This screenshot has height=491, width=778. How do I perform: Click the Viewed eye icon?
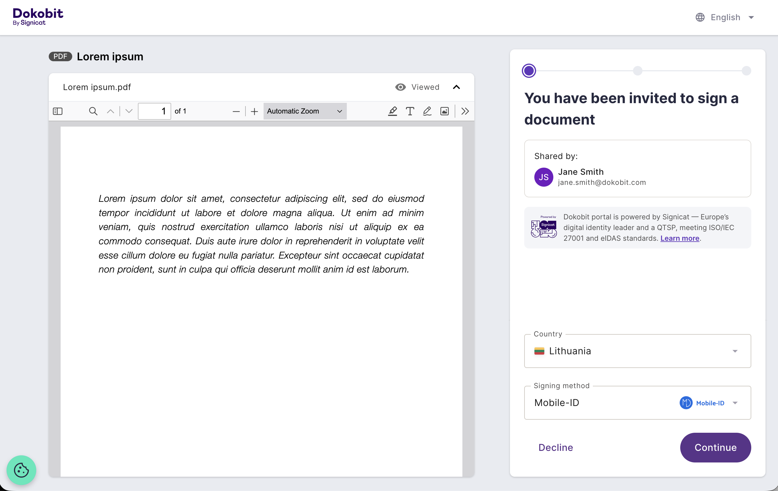(x=400, y=87)
